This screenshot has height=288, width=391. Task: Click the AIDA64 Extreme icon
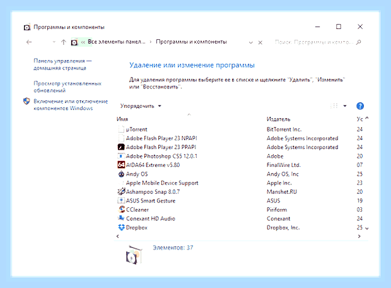pos(121,165)
